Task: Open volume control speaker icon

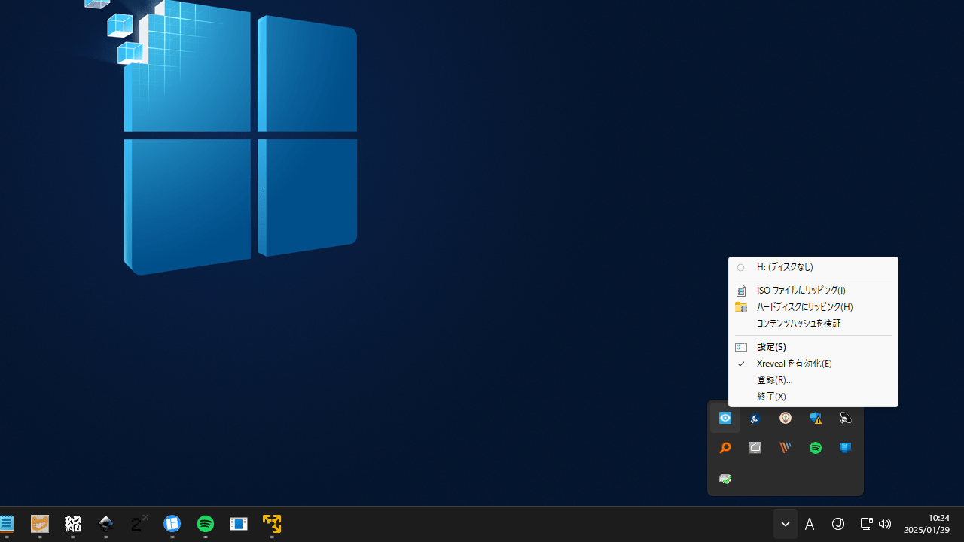Action: click(885, 525)
